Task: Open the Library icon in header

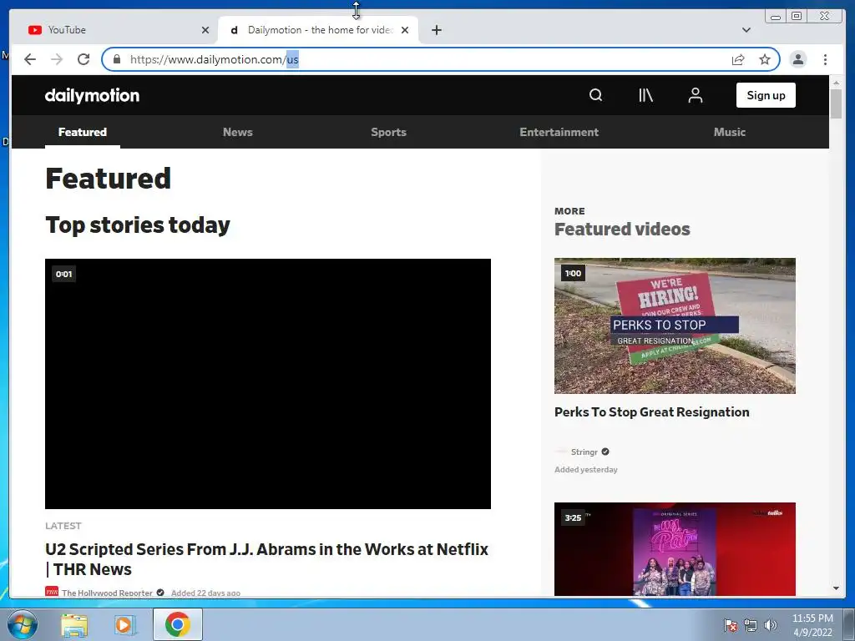Action: (x=645, y=95)
